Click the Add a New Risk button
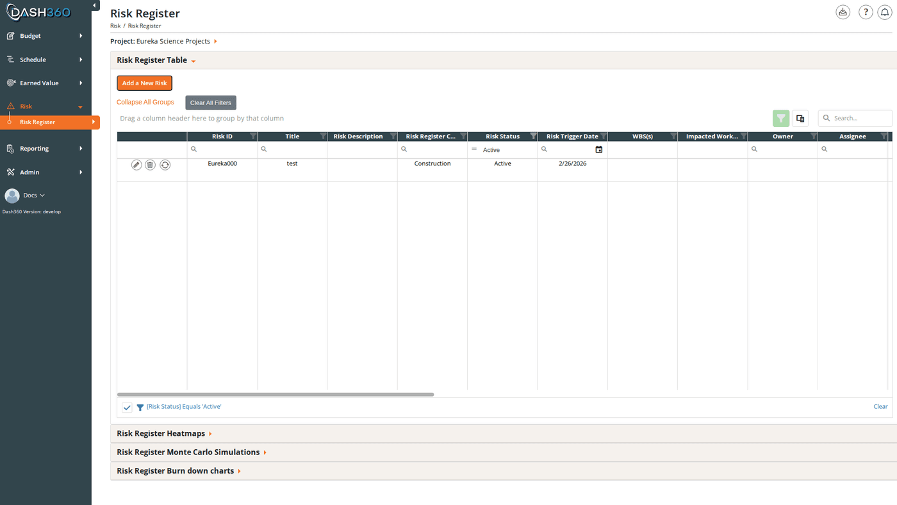 click(144, 83)
